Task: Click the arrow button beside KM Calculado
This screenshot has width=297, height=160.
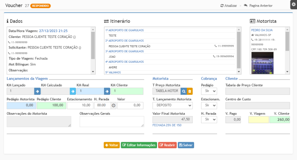Action: pyautogui.click(x=73, y=91)
